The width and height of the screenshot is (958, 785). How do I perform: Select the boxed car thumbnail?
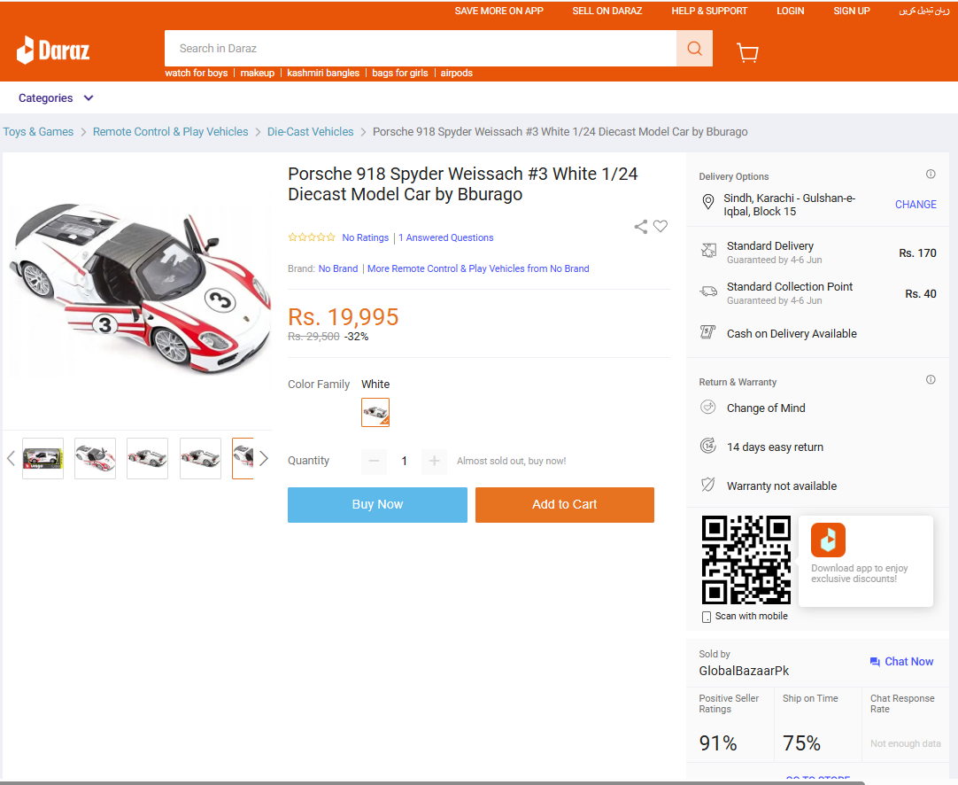coord(42,458)
